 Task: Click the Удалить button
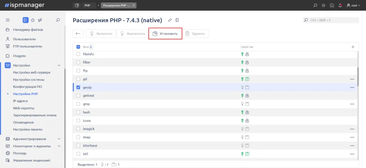coord(195,34)
